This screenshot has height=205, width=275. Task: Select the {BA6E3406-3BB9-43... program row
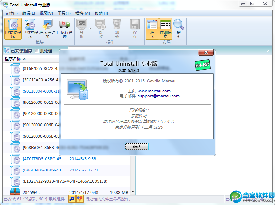(x=66, y=170)
